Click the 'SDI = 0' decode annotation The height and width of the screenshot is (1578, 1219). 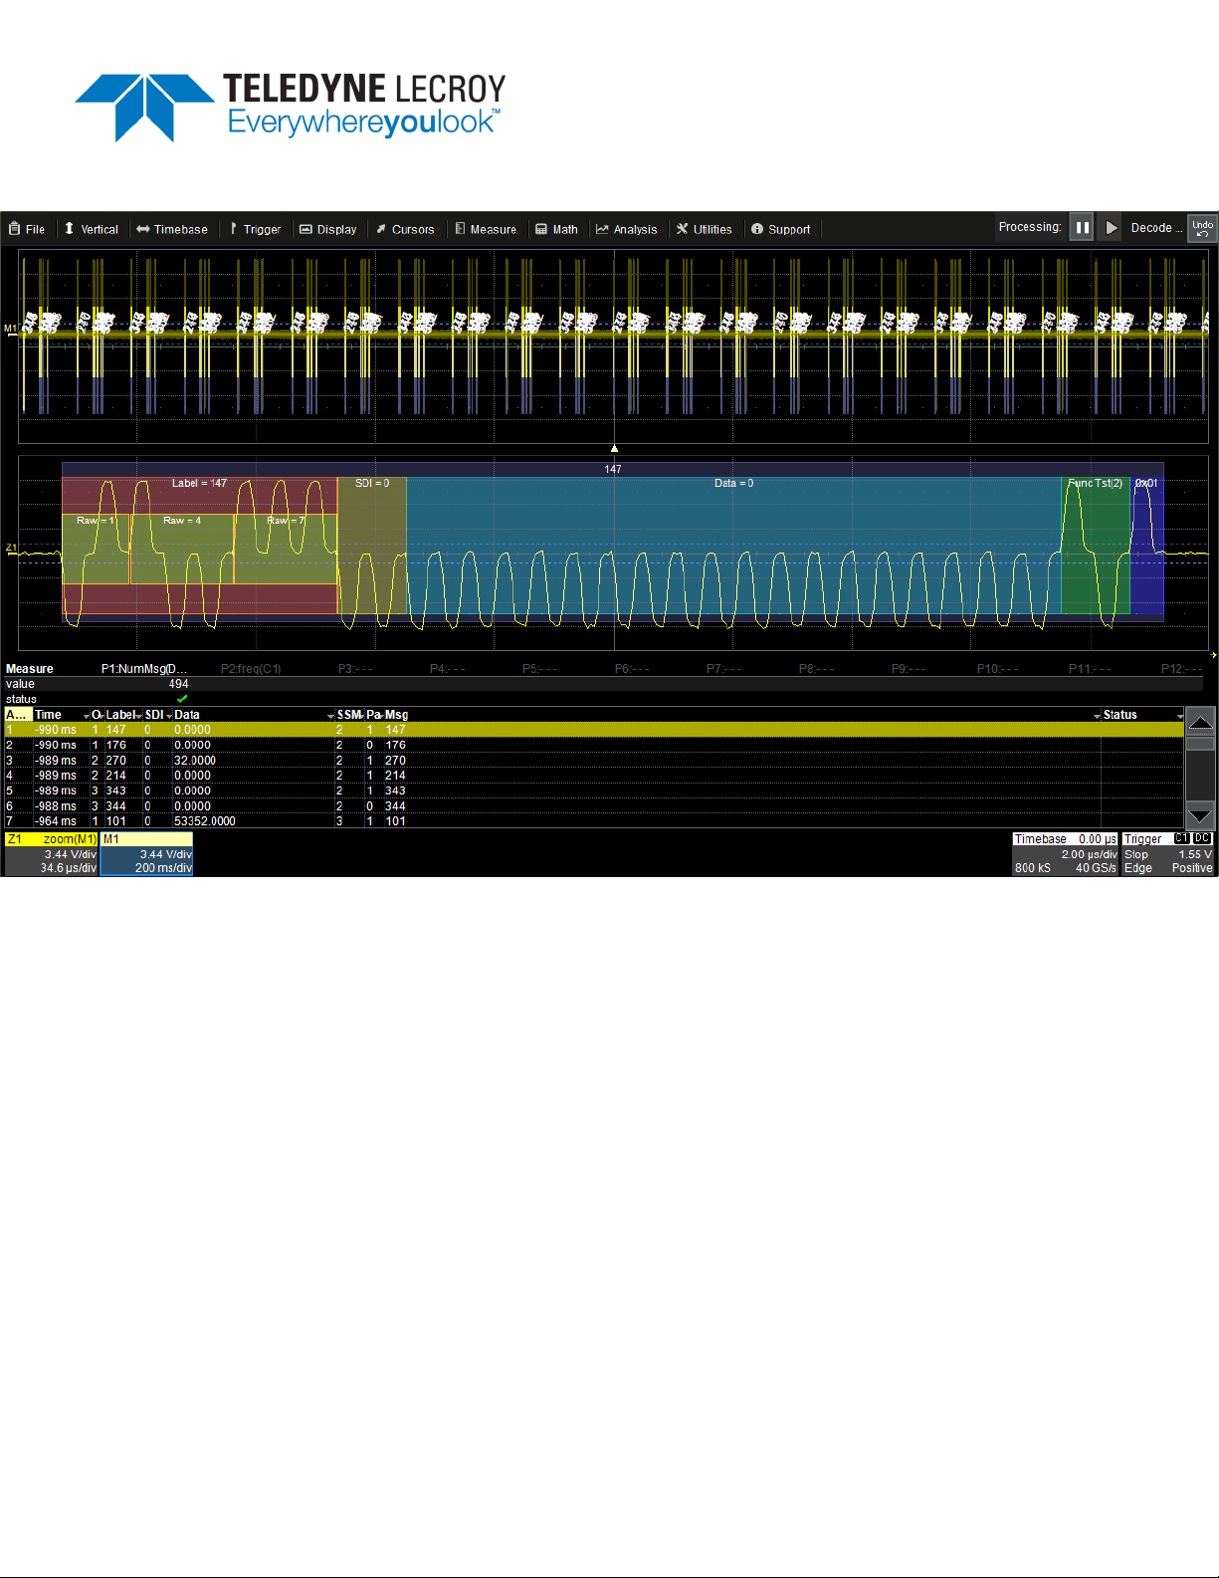point(372,484)
